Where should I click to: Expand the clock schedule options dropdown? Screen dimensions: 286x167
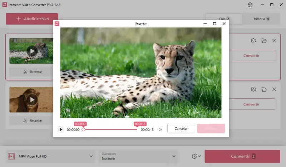coord(196,156)
